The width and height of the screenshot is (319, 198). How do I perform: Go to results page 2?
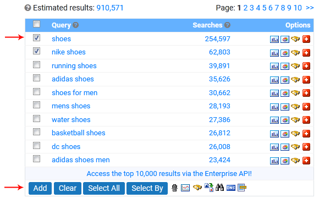pyautogui.click(x=245, y=8)
